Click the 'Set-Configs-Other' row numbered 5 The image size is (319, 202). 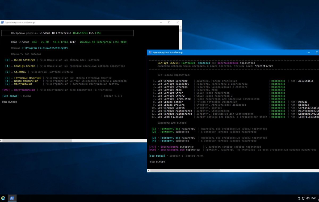218,93
